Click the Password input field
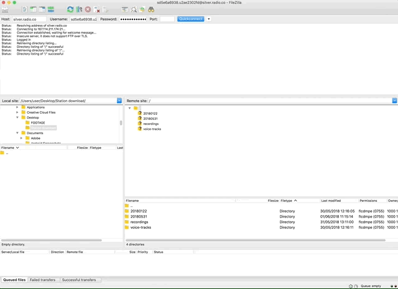 pyautogui.click(x=133, y=19)
